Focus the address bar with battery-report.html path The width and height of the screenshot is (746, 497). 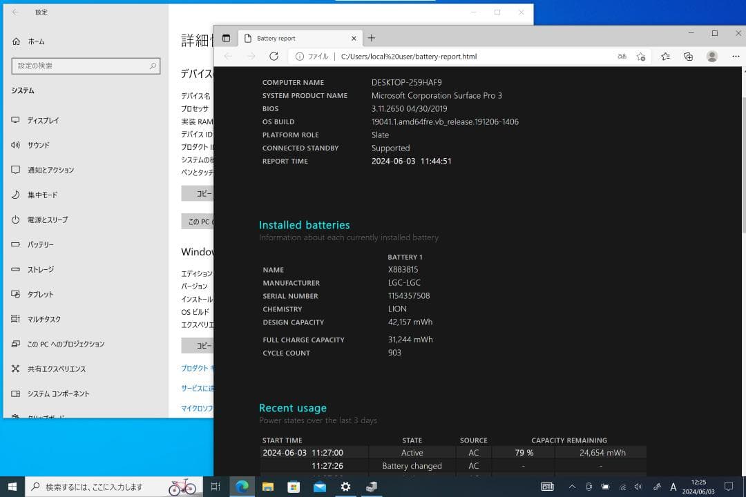click(409, 56)
